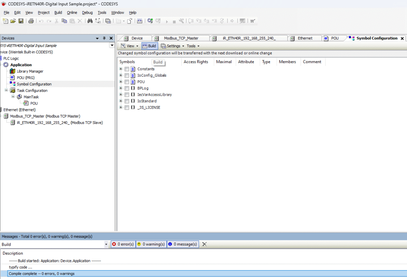The image size is (407, 279).
Task: Select the Compile complete message row
Action: pos(207,273)
